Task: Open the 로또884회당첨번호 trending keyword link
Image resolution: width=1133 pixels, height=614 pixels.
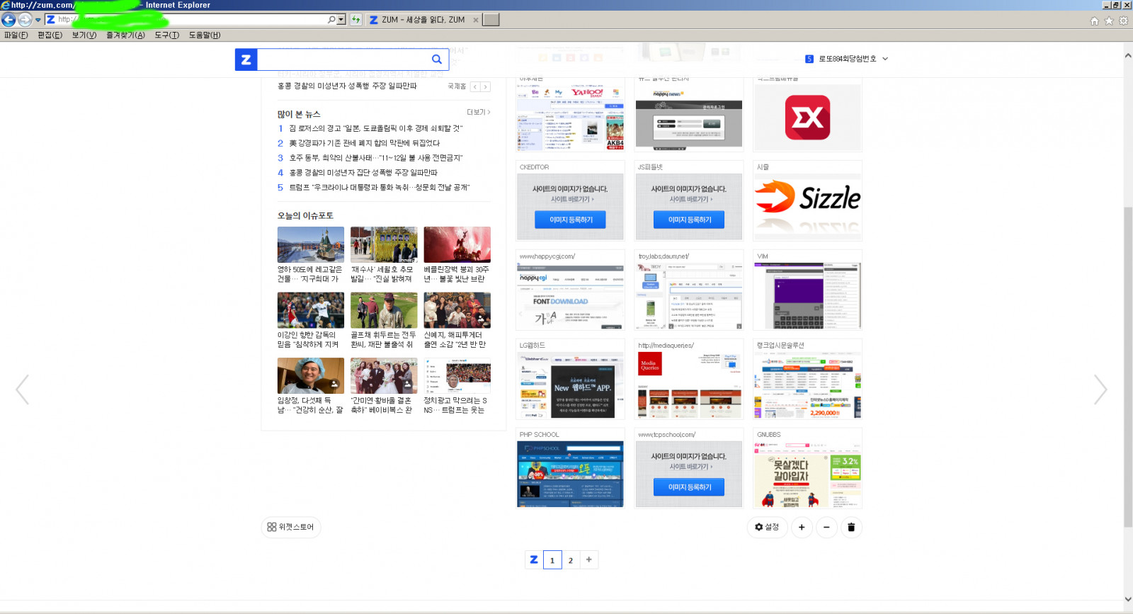Action: [847, 59]
